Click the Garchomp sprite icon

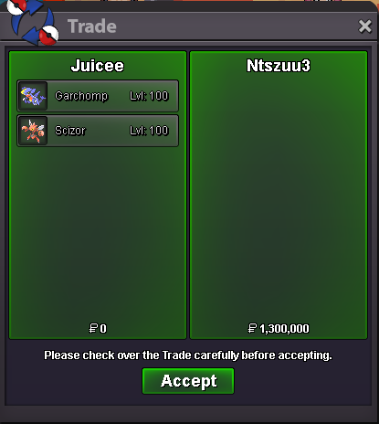pos(33,96)
